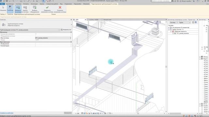Open the Выбор panel dropdown
The image size is (209, 117).
click(x=3, y=14)
